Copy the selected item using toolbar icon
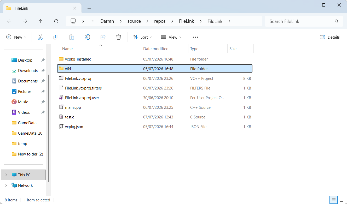The height and width of the screenshot is (204, 347). 56,37
